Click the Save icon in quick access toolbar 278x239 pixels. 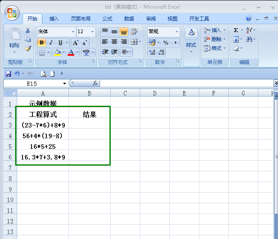[8, 74]
